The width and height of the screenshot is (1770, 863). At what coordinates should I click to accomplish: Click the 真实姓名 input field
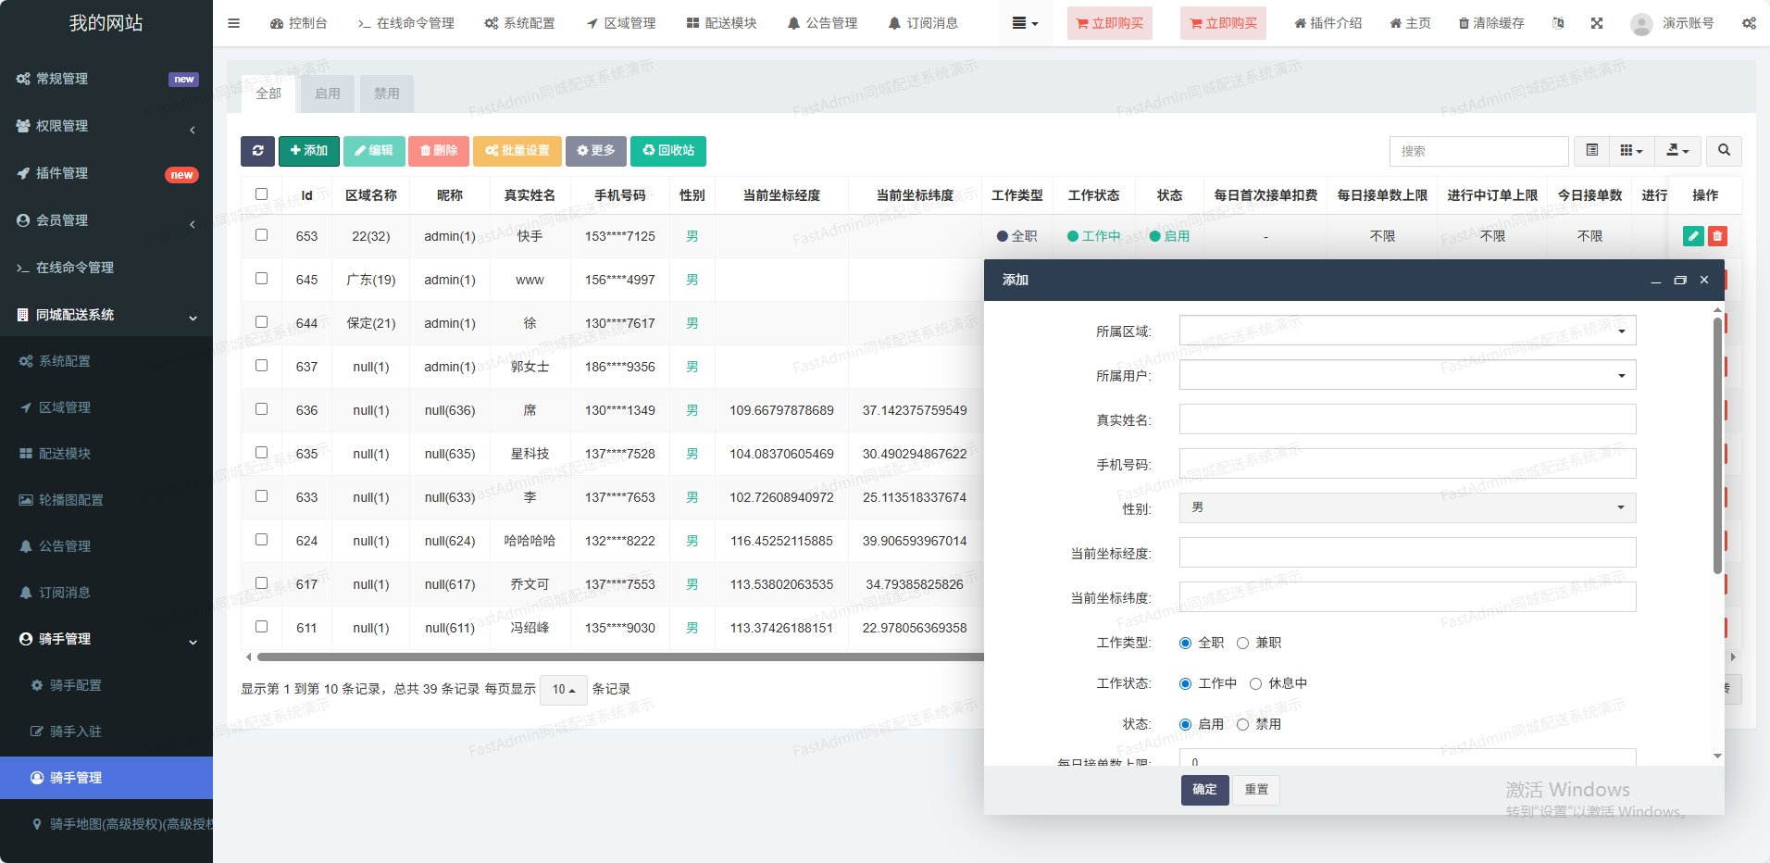coord(1407,419)
